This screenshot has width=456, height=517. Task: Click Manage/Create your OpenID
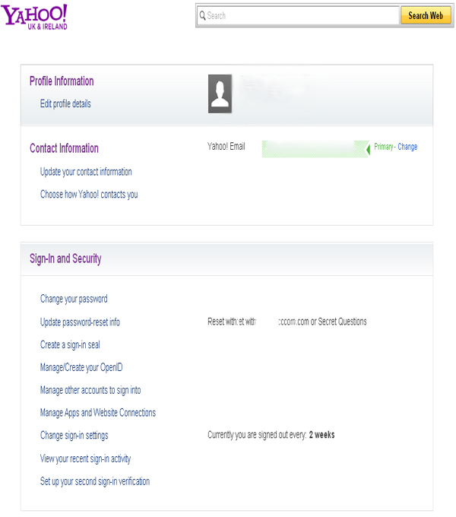click(x=81, y=367)
